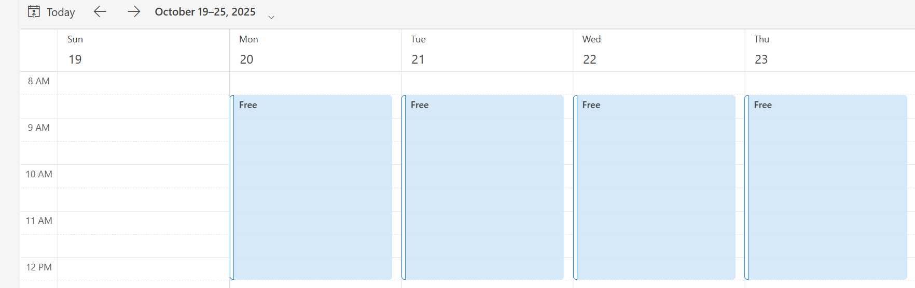Expand the chevron beside the date range

pos(271,17)
